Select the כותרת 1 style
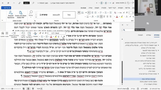The image size is (161, 90). tap(43, 15)
